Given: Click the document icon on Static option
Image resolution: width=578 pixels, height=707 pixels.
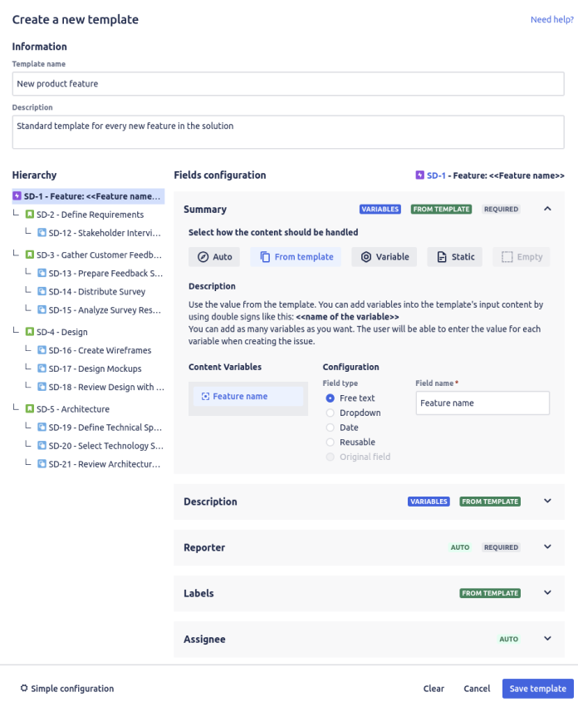Looking at the screenshot, I should pos(442,257).
